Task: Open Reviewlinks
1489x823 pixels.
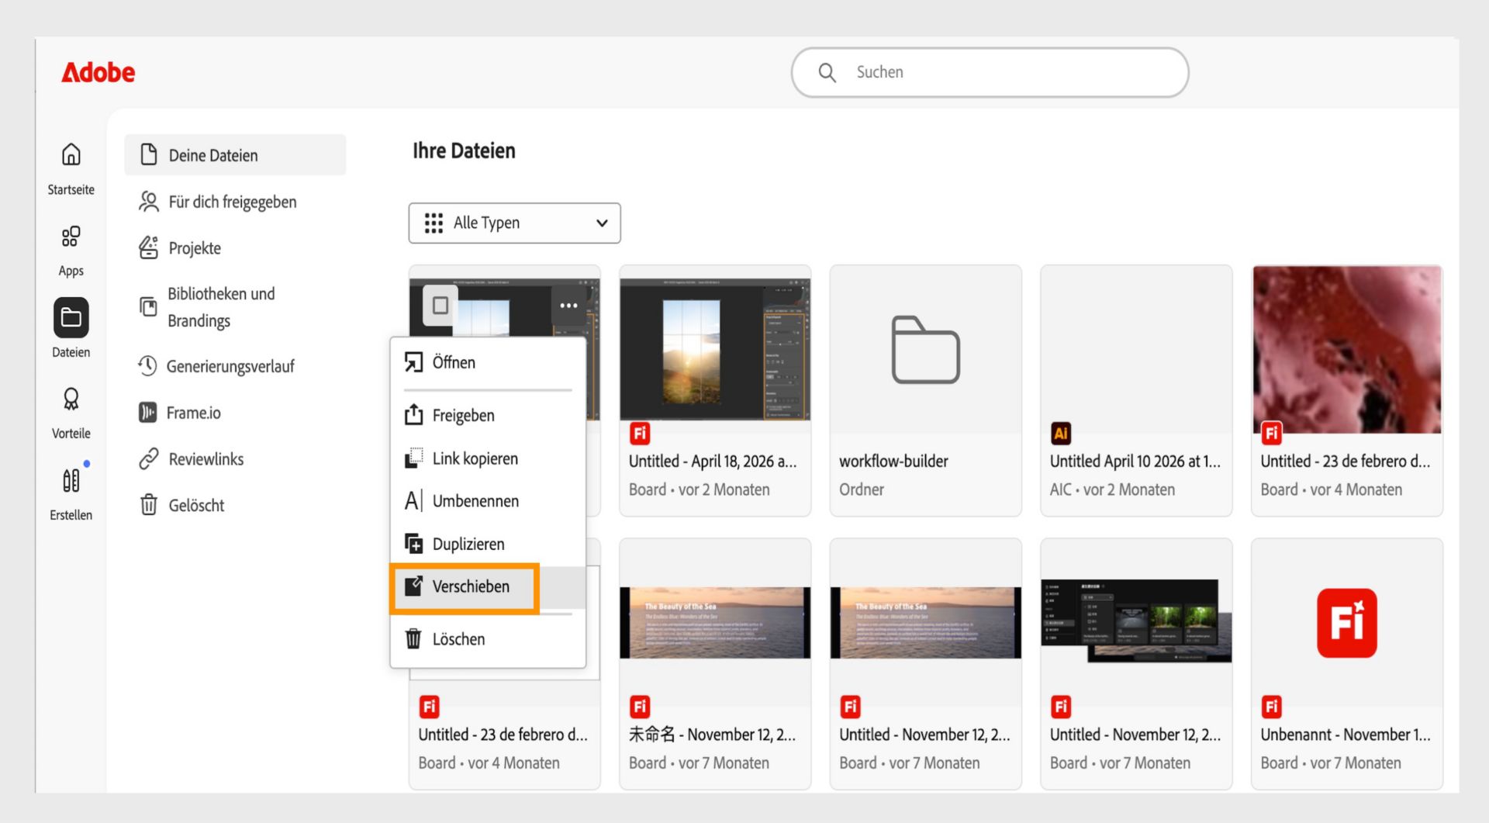Action: 206,459
